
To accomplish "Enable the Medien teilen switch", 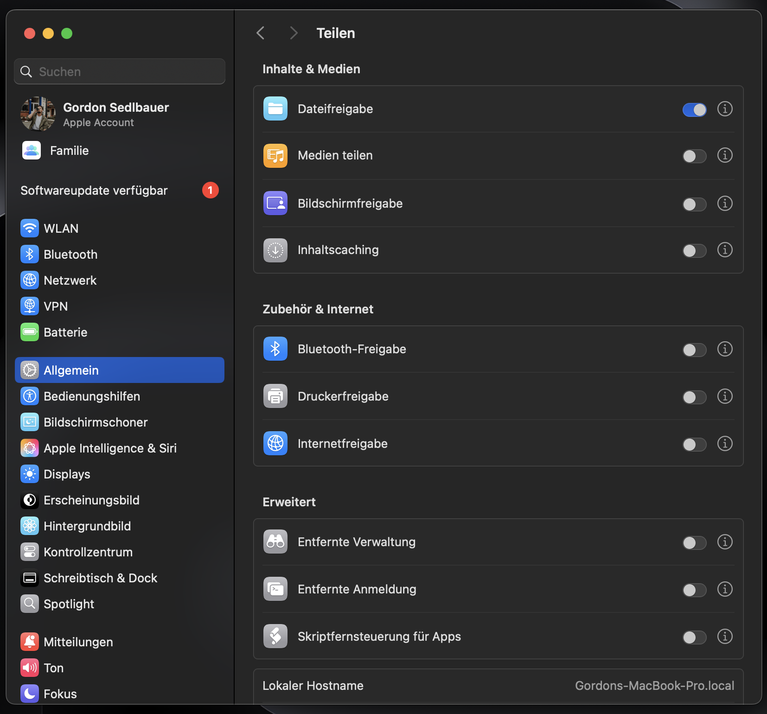I will (x=694, y=156).
